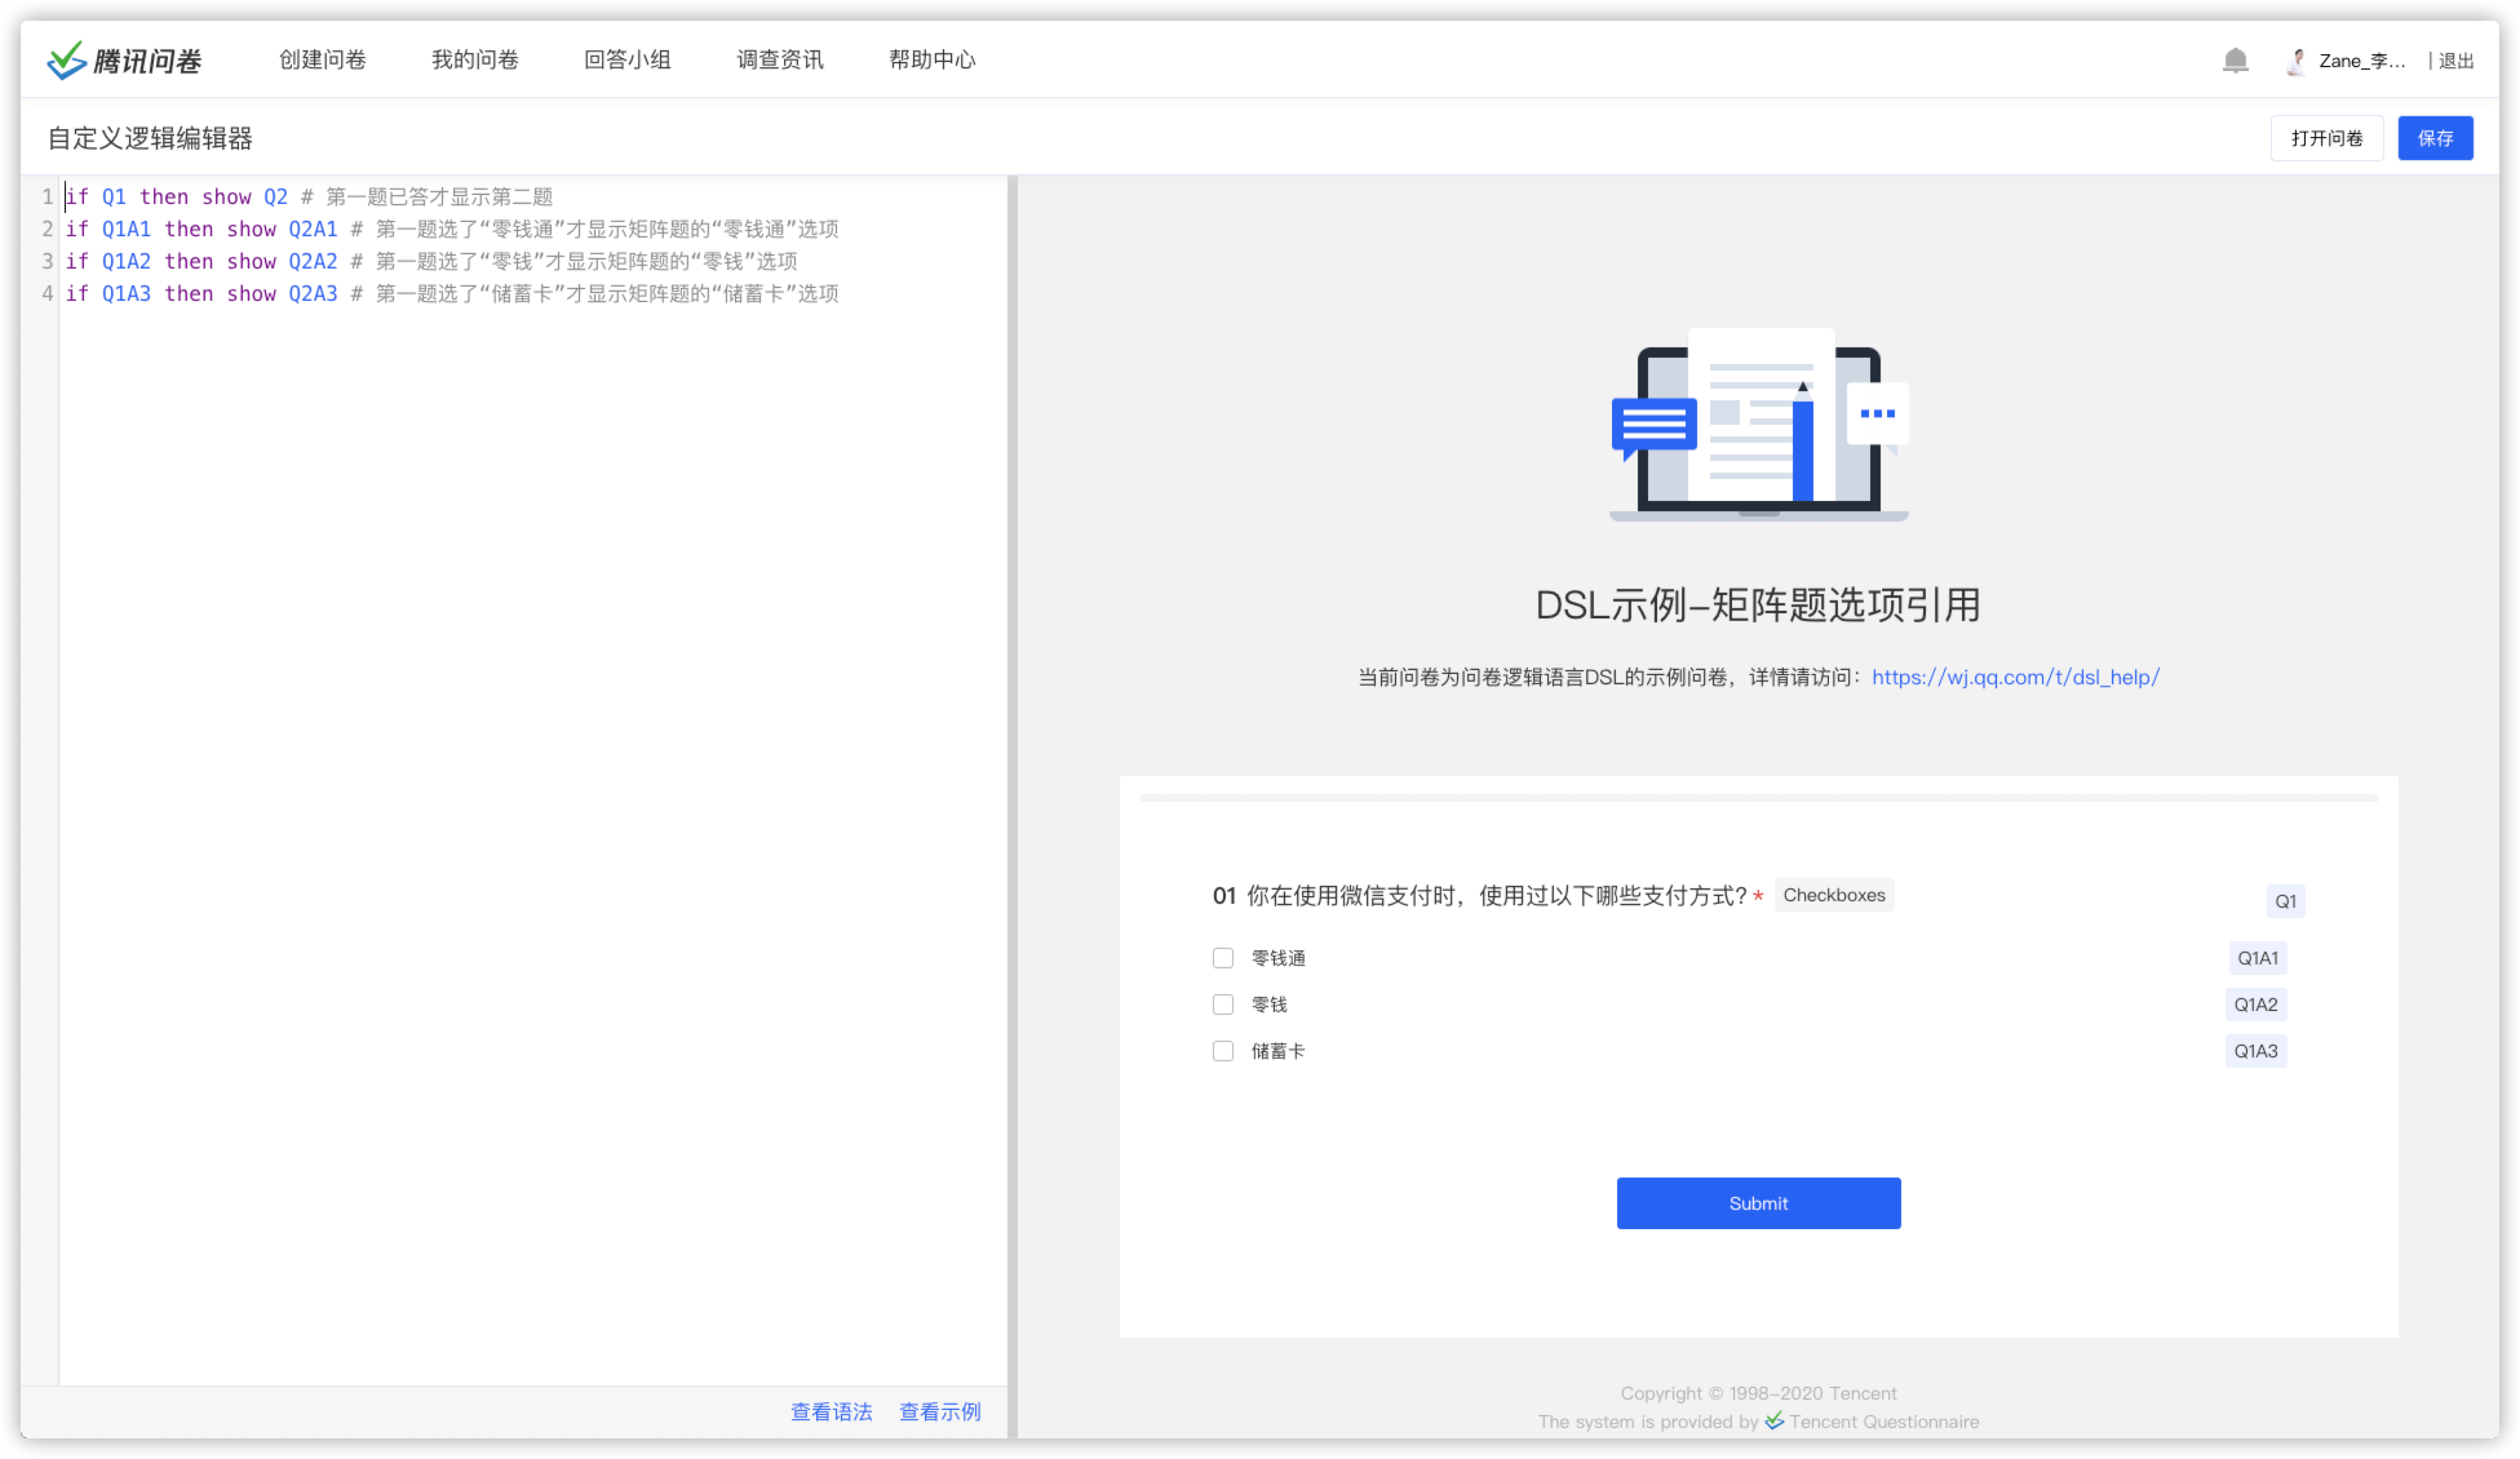The width and height of the screenshot is (2520, 1459).
Task: Open the notification bell
Action: point(2235,61)
